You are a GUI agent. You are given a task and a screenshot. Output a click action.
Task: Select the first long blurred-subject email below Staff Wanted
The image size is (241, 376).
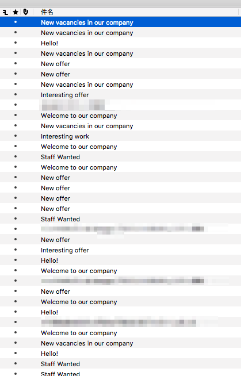(120, 229)
